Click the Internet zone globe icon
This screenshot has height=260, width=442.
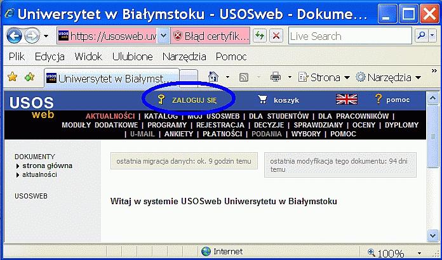point(206,251)
